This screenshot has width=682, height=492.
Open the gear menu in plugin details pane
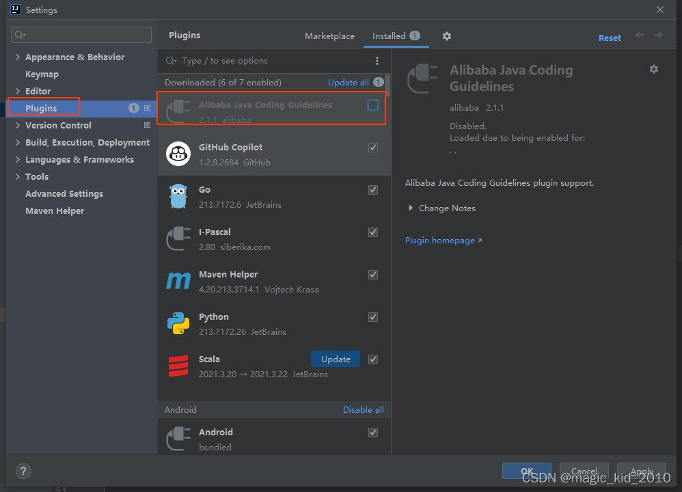click(x=654, y=69)
